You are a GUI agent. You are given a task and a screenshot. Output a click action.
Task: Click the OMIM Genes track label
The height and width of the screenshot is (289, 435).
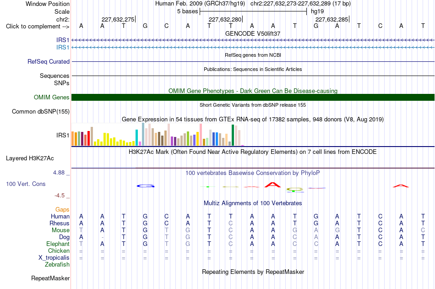[52, 98]
